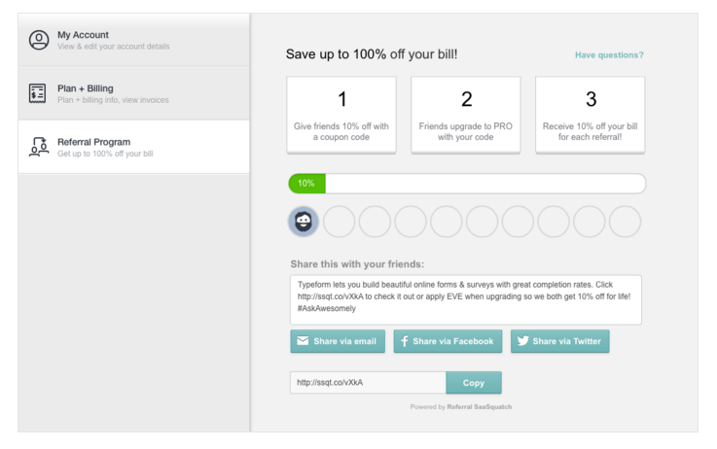This screenshot has height=449, width=717.
Task: Click the My Account profile icon
Action: pyautogui.click(x=39, y=40)
